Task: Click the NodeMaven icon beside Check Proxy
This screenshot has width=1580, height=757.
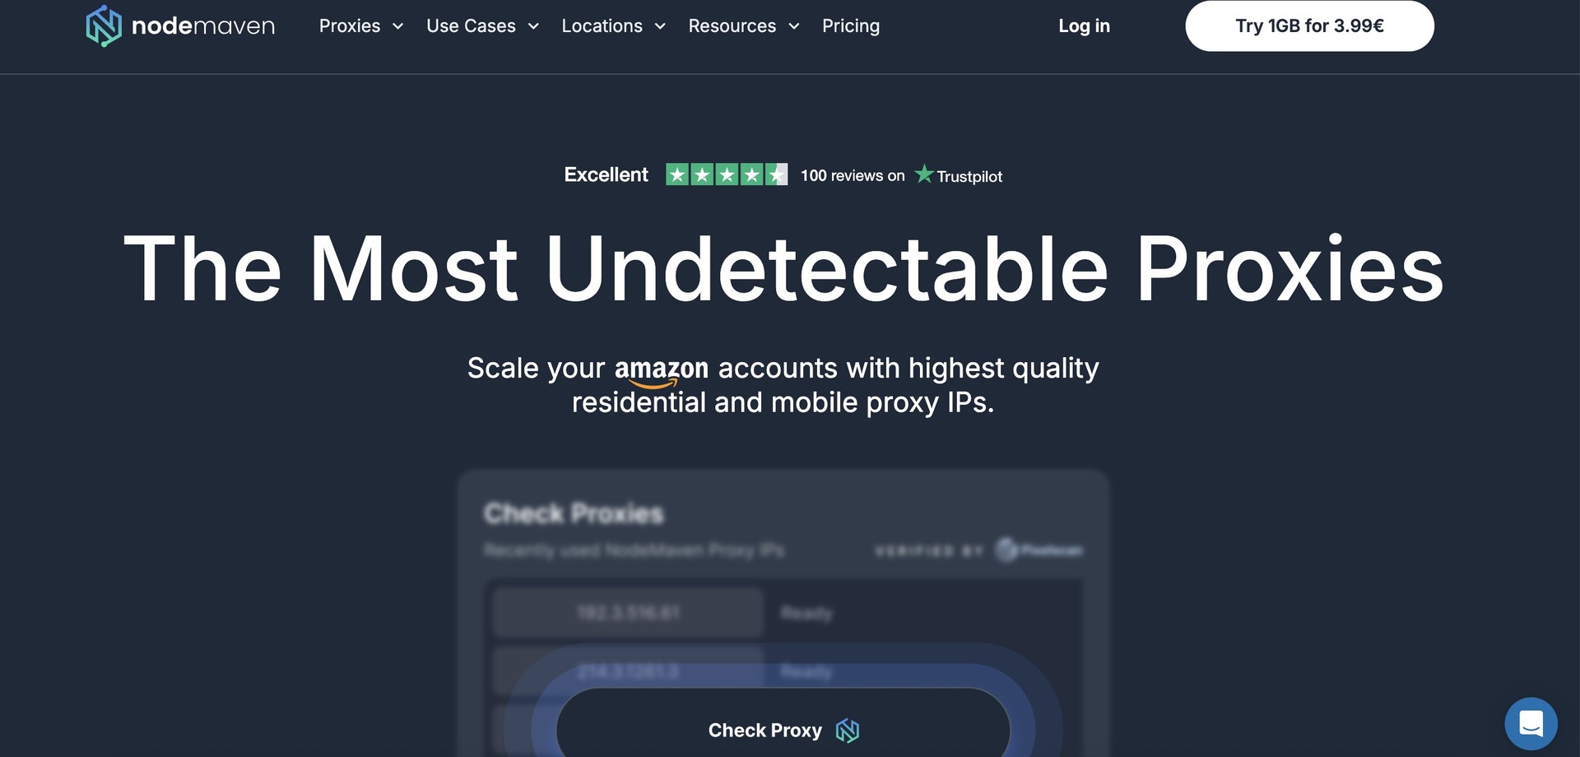Action: [x=847, y=731]
